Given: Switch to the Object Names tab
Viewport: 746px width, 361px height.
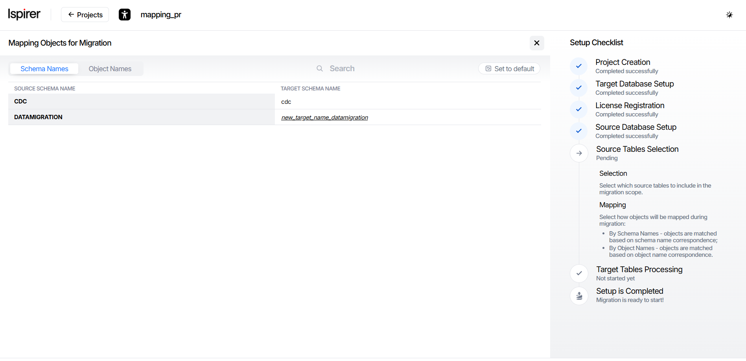Looking at the screenshot, I should click(x=110, y=69).
